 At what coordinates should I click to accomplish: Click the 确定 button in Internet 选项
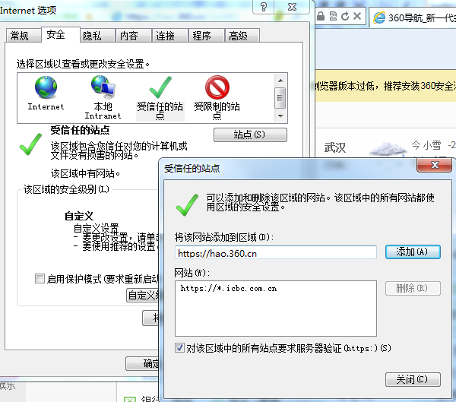coord(143,363)
